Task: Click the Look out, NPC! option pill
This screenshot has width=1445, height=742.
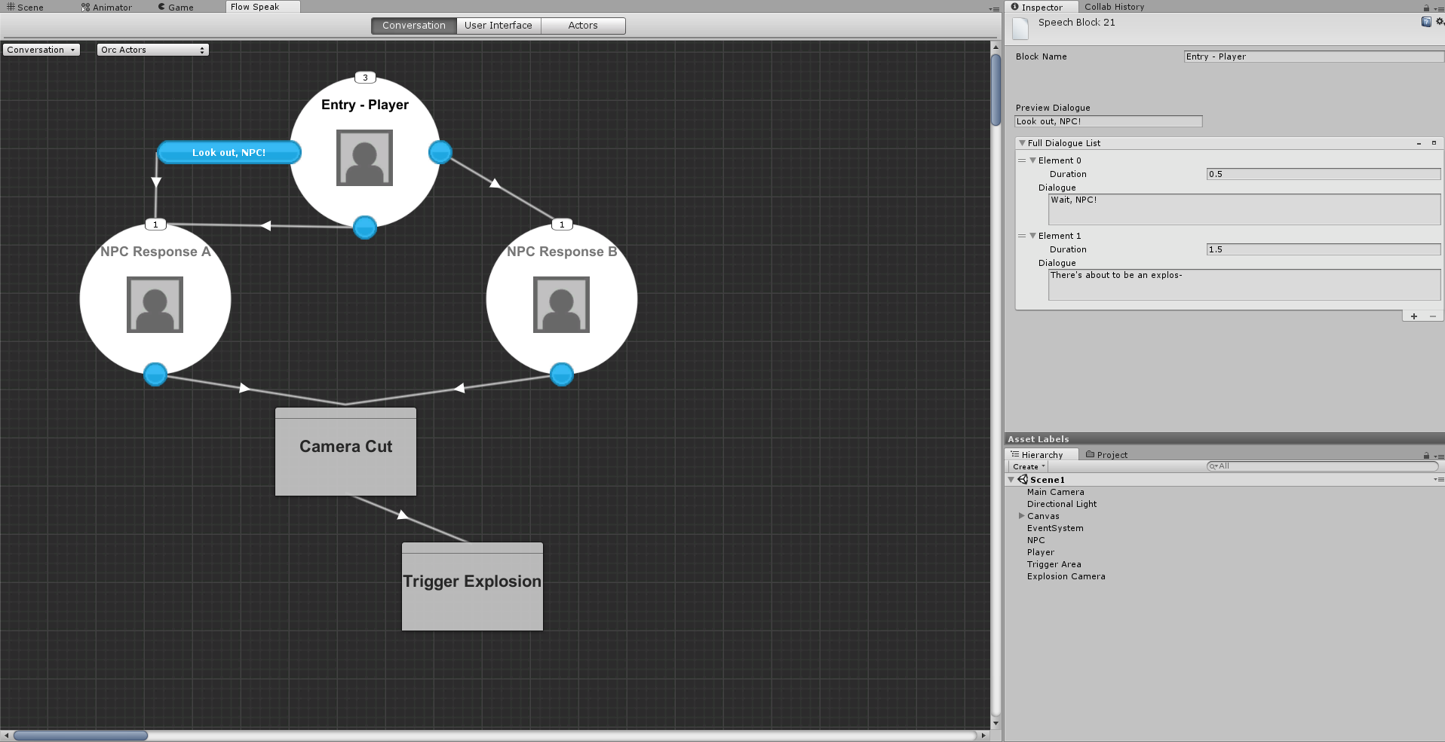Action: coord(229,152)
